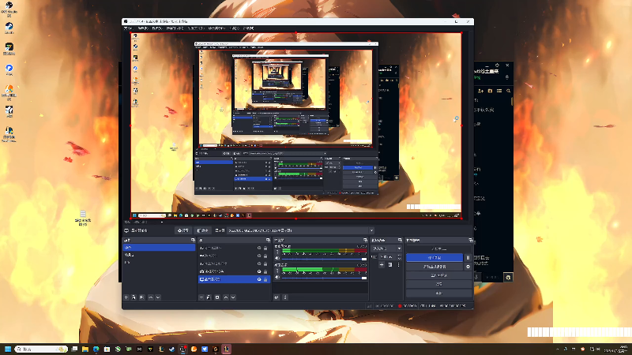The height and width of the screenshot is (355, 632).
Task: Pause the recording with the pause button
Action: pos(468,258)
